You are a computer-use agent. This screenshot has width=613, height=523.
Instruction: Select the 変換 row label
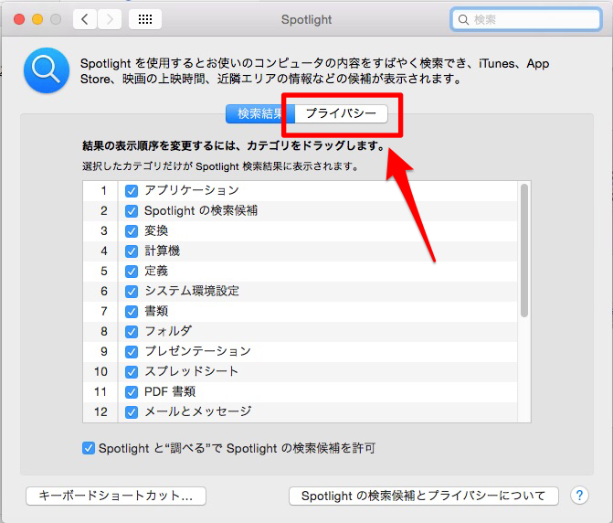(x=156, y=230)
